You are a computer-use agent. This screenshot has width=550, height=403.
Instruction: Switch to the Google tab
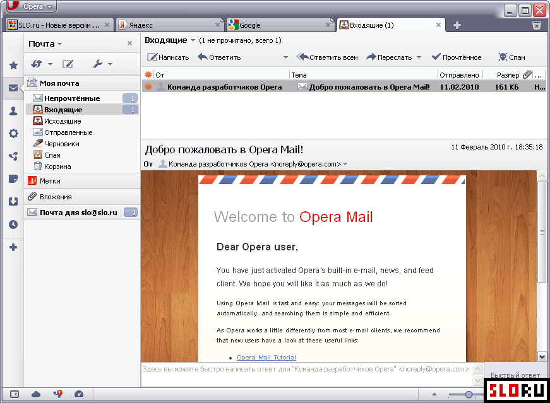click(x=280, y=25)
